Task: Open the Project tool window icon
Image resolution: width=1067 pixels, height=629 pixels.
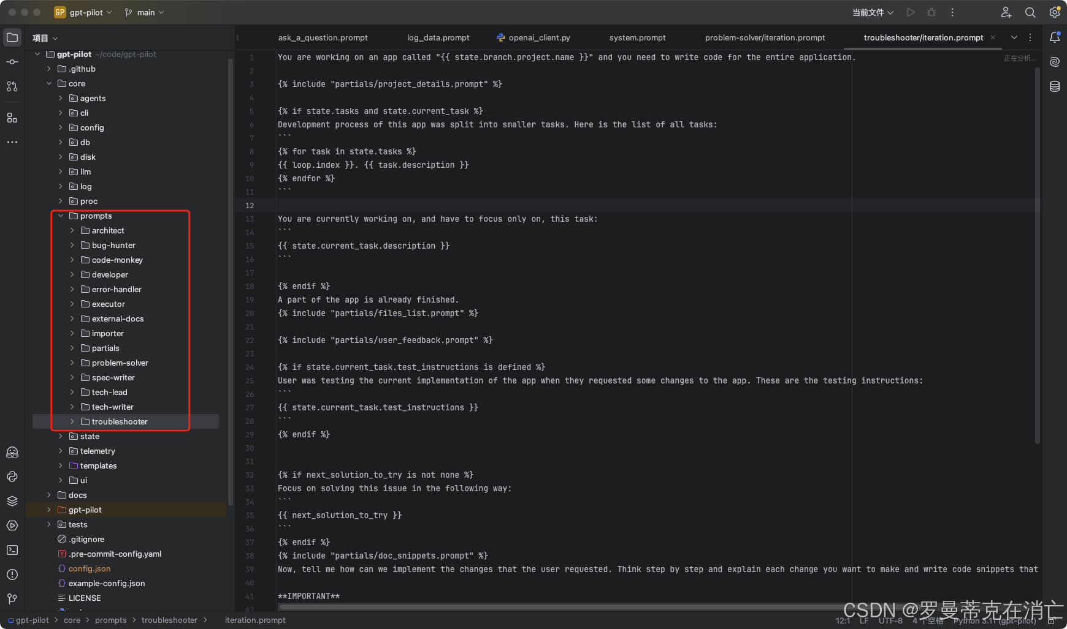Action: (x=12, y=37)
